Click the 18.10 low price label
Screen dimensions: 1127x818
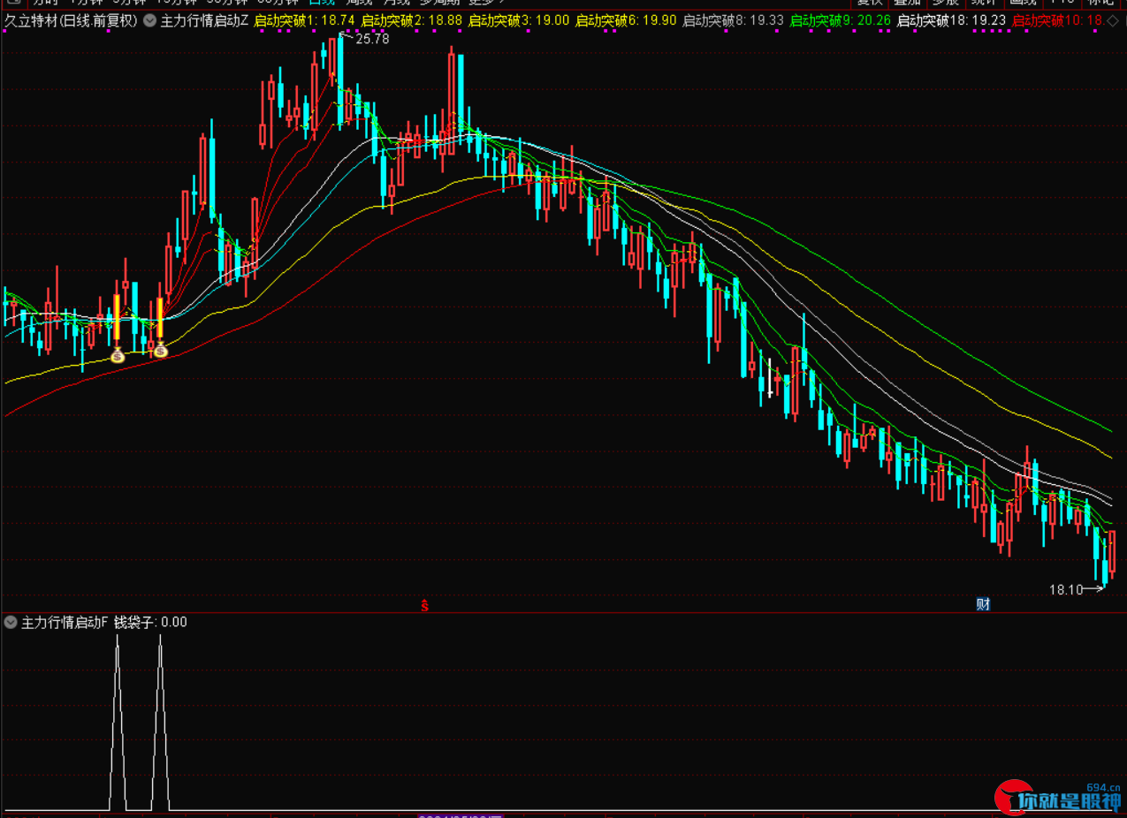(x=1066, y=589)
